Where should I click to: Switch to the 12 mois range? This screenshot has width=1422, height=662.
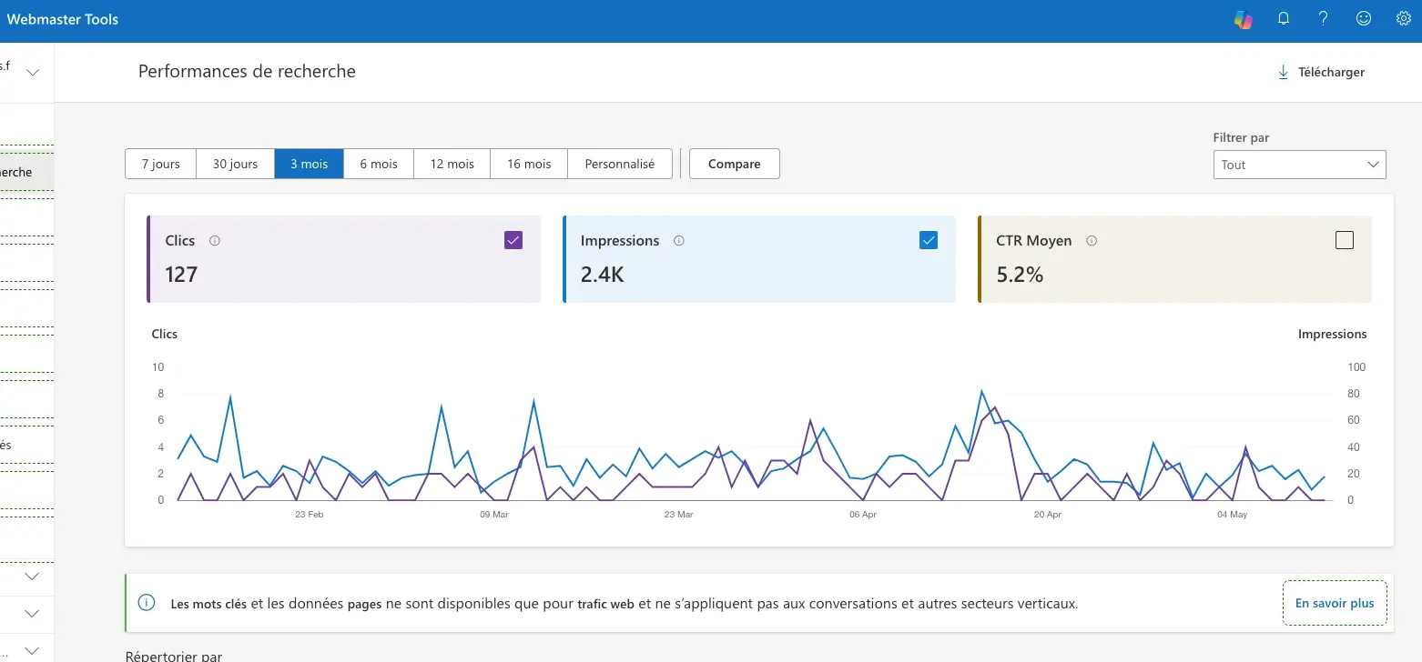pos(452,164)
